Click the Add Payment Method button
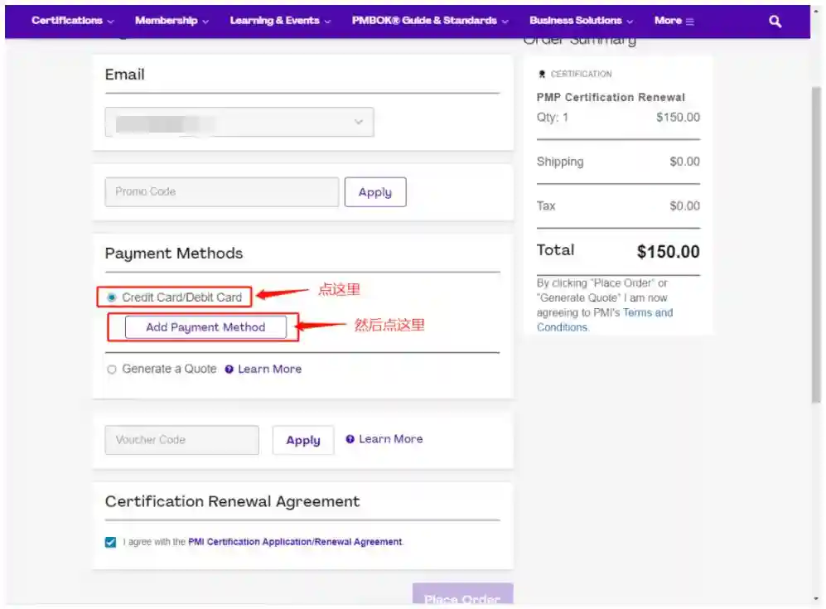 click(205, 327)
